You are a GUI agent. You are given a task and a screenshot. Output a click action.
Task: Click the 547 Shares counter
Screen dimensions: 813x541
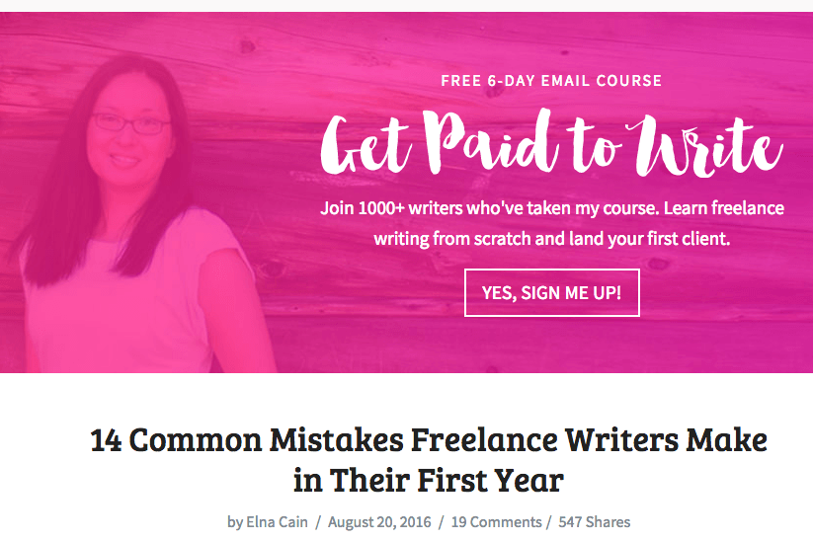tap(595, 522)
